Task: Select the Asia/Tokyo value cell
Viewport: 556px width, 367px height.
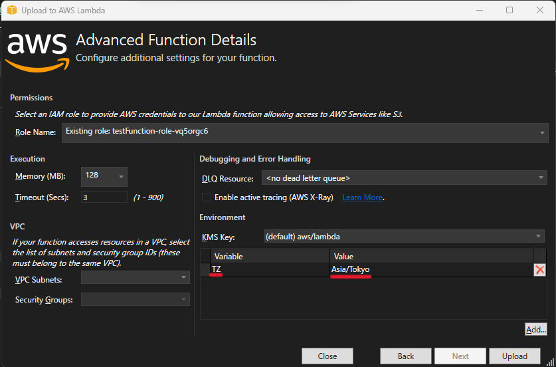Action: point(431,270)
